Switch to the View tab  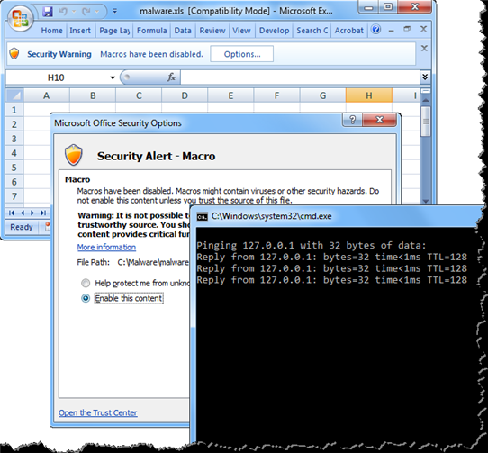click(241, 31)
